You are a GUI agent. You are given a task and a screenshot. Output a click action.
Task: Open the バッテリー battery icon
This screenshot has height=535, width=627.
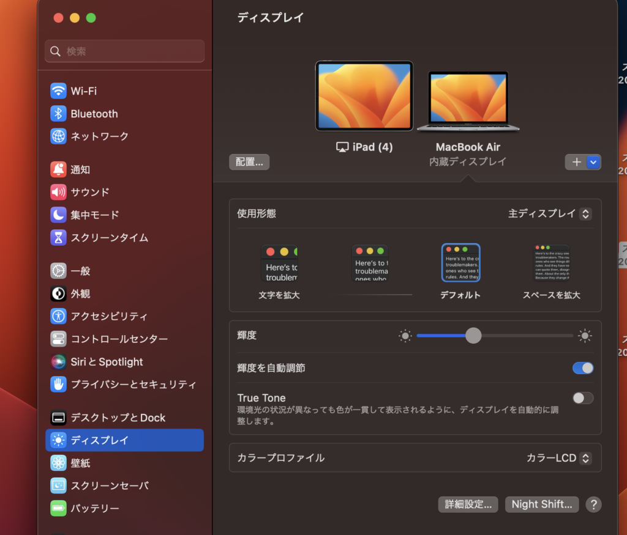click(x=58, y=508)
